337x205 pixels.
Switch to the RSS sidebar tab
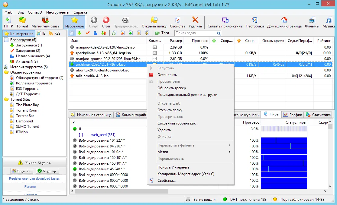click(55, 33)
